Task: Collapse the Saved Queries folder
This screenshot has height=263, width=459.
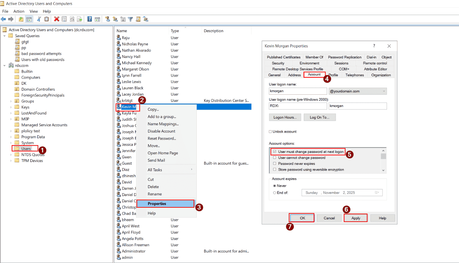Action: [4, 36]
